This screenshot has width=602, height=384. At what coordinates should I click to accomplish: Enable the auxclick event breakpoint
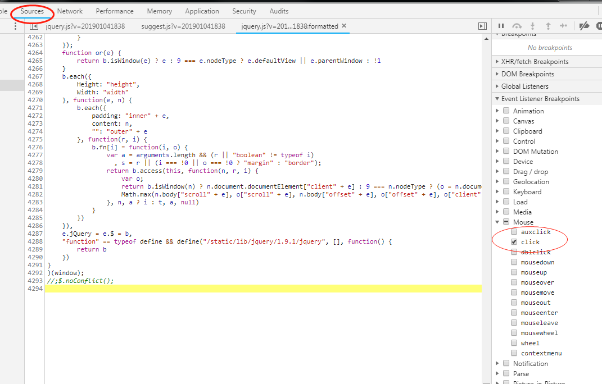[514, 232]
